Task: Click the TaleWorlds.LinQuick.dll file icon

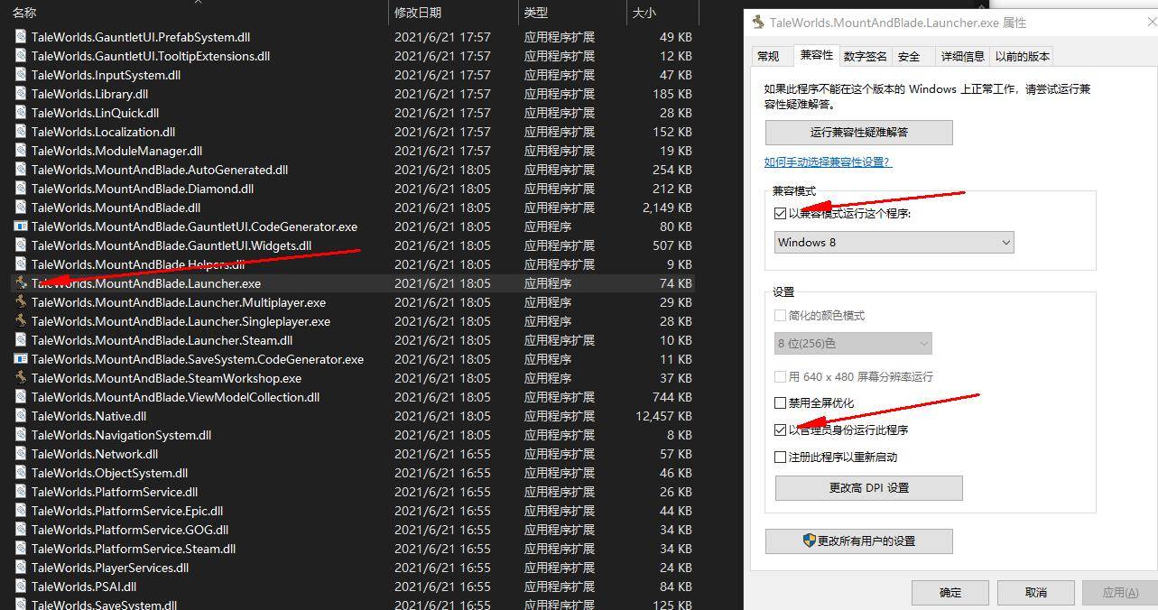Action: tap(21, 113)
